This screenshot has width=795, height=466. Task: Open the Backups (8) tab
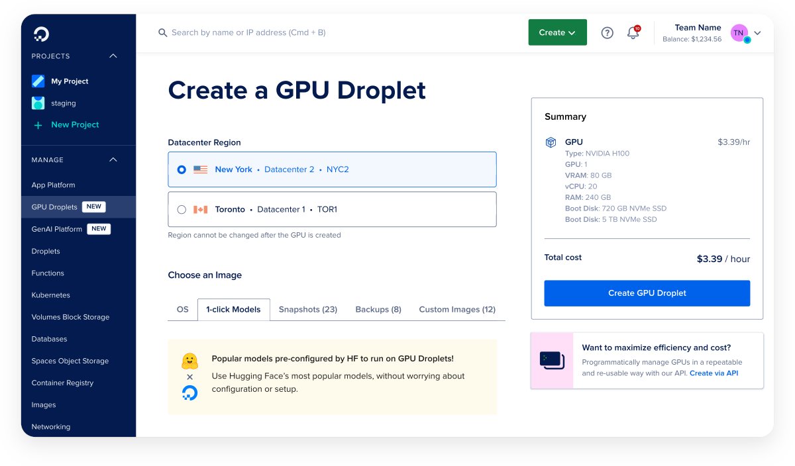tap(378, 309)
